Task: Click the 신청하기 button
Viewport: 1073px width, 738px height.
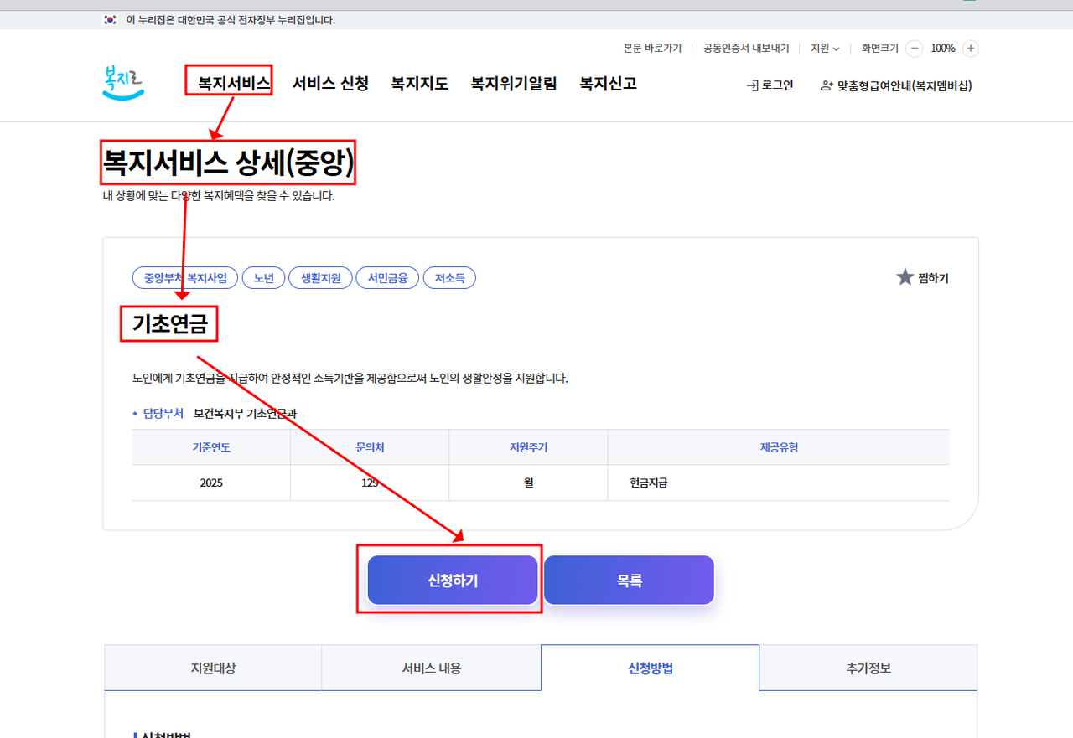Action: pyautogui.click(x=453, y=581)
